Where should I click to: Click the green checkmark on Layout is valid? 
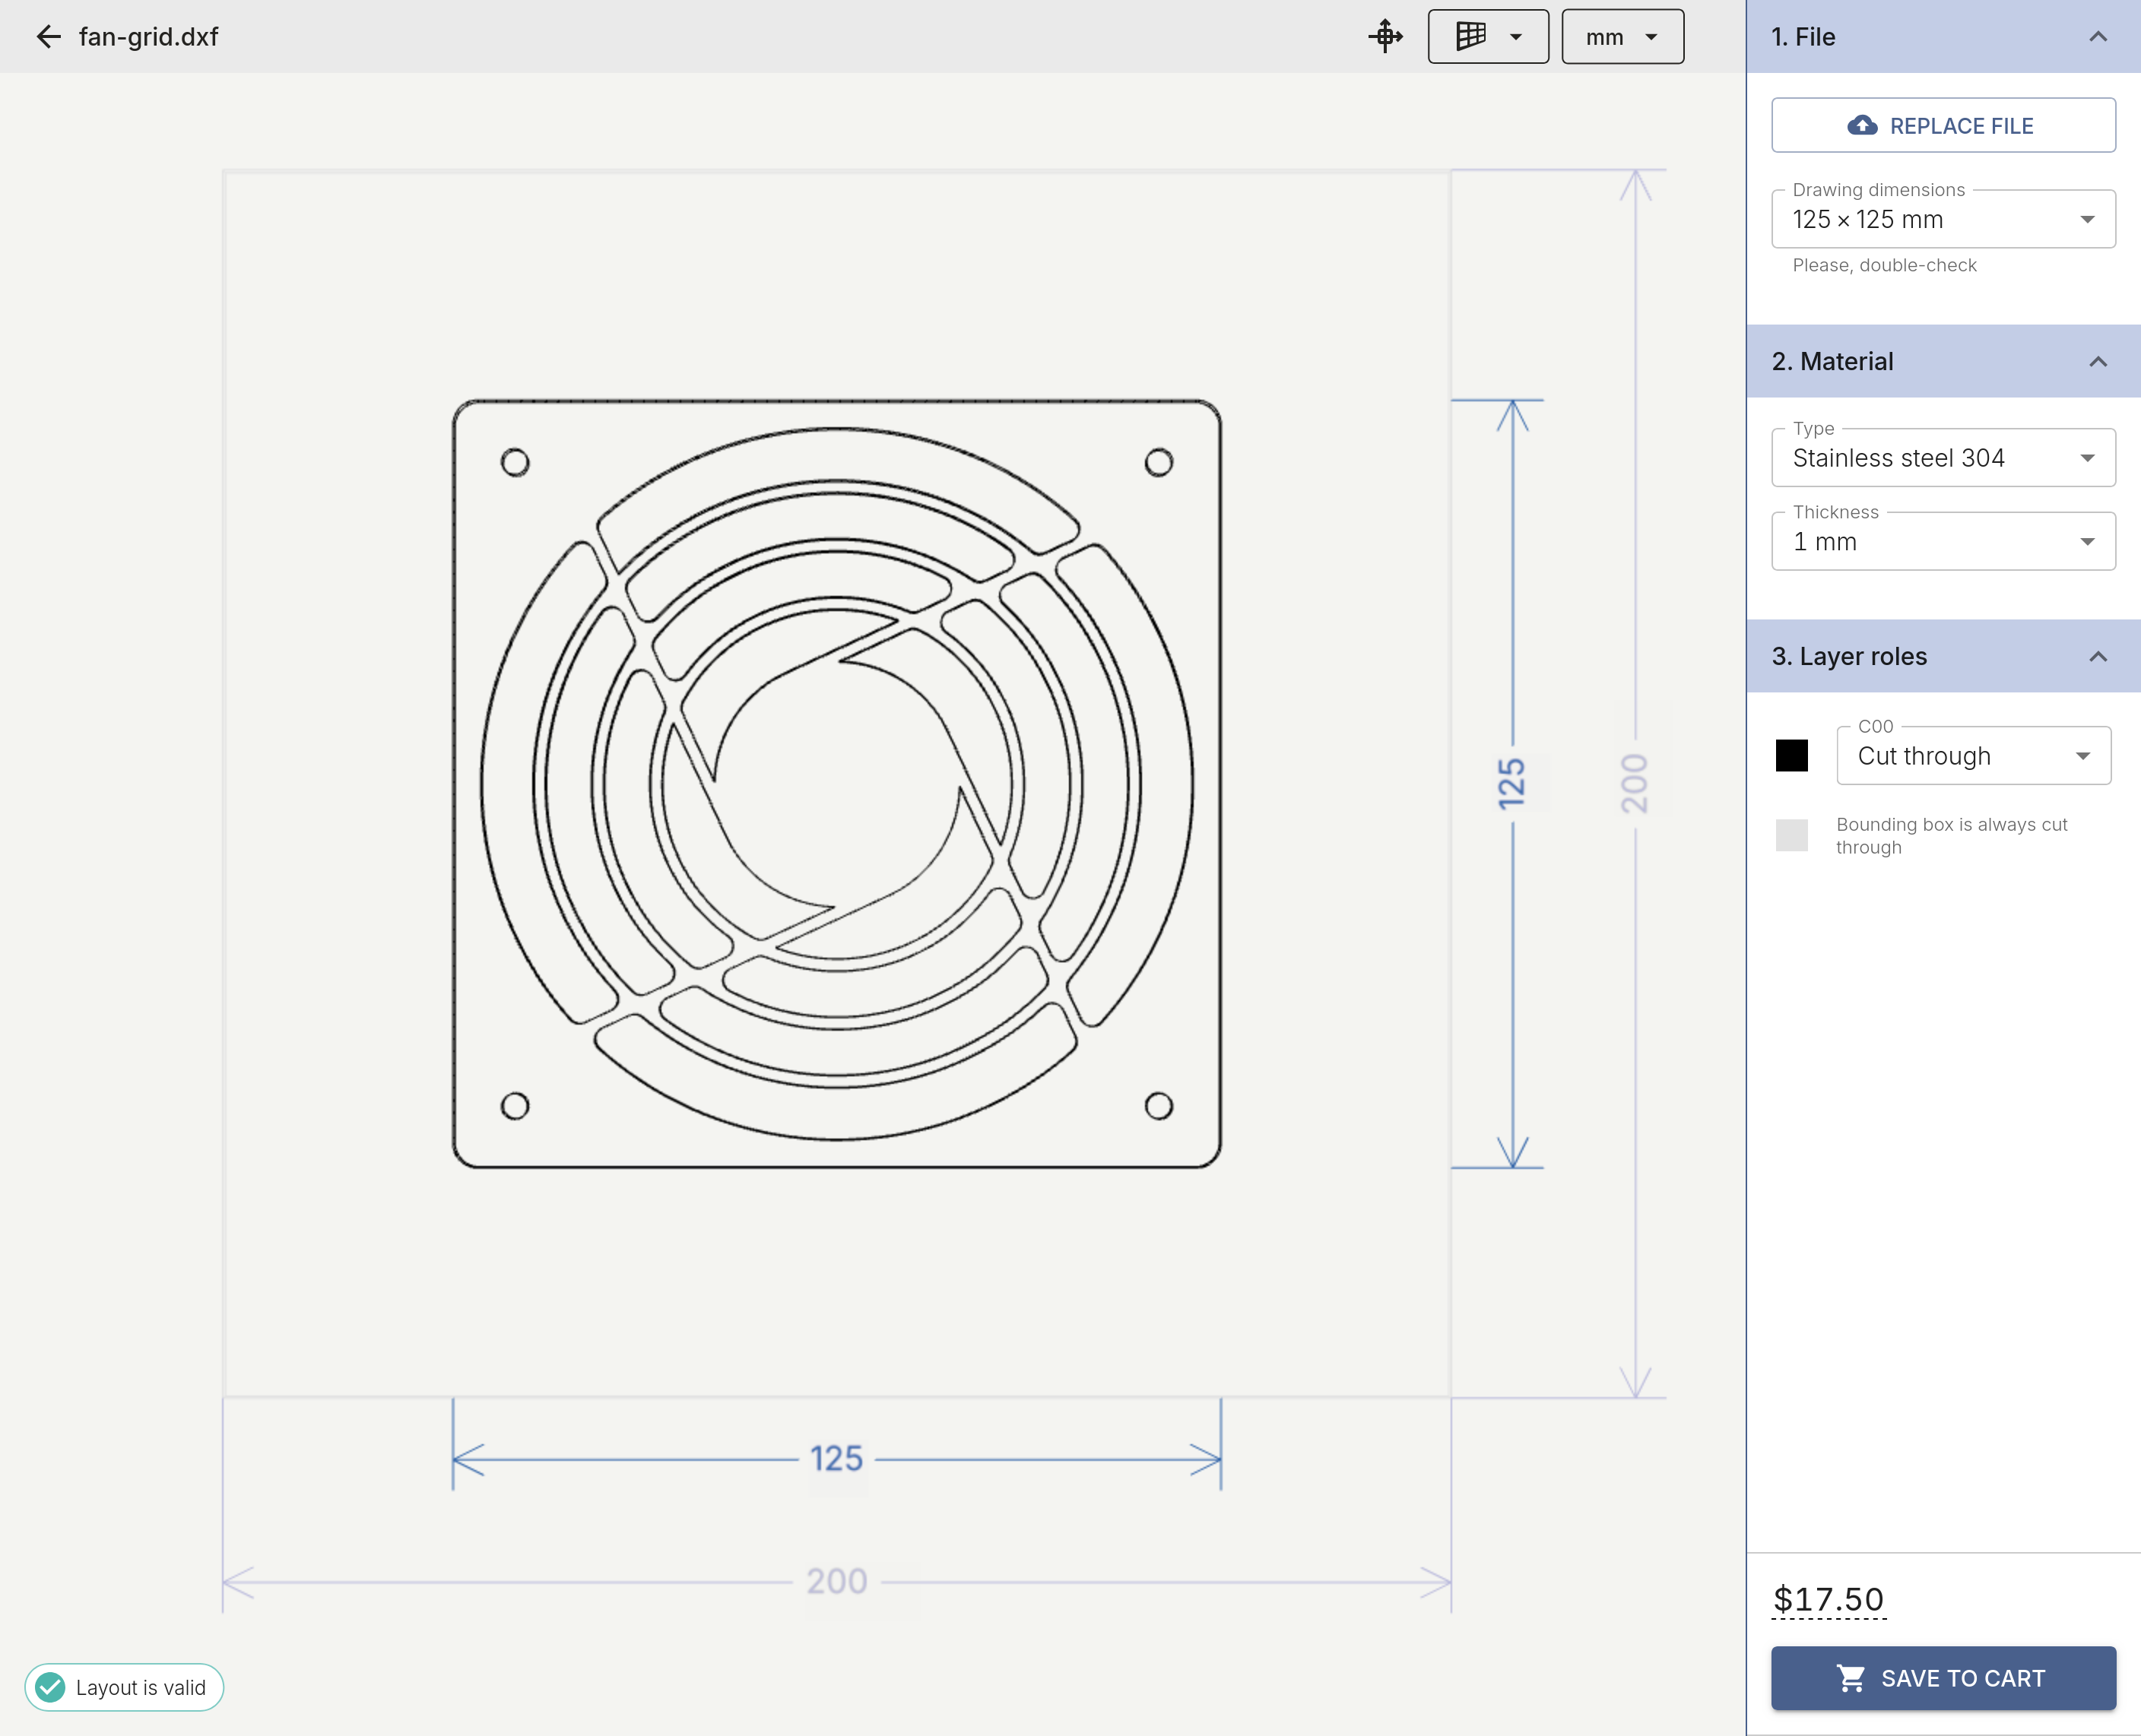[48, 1687]
